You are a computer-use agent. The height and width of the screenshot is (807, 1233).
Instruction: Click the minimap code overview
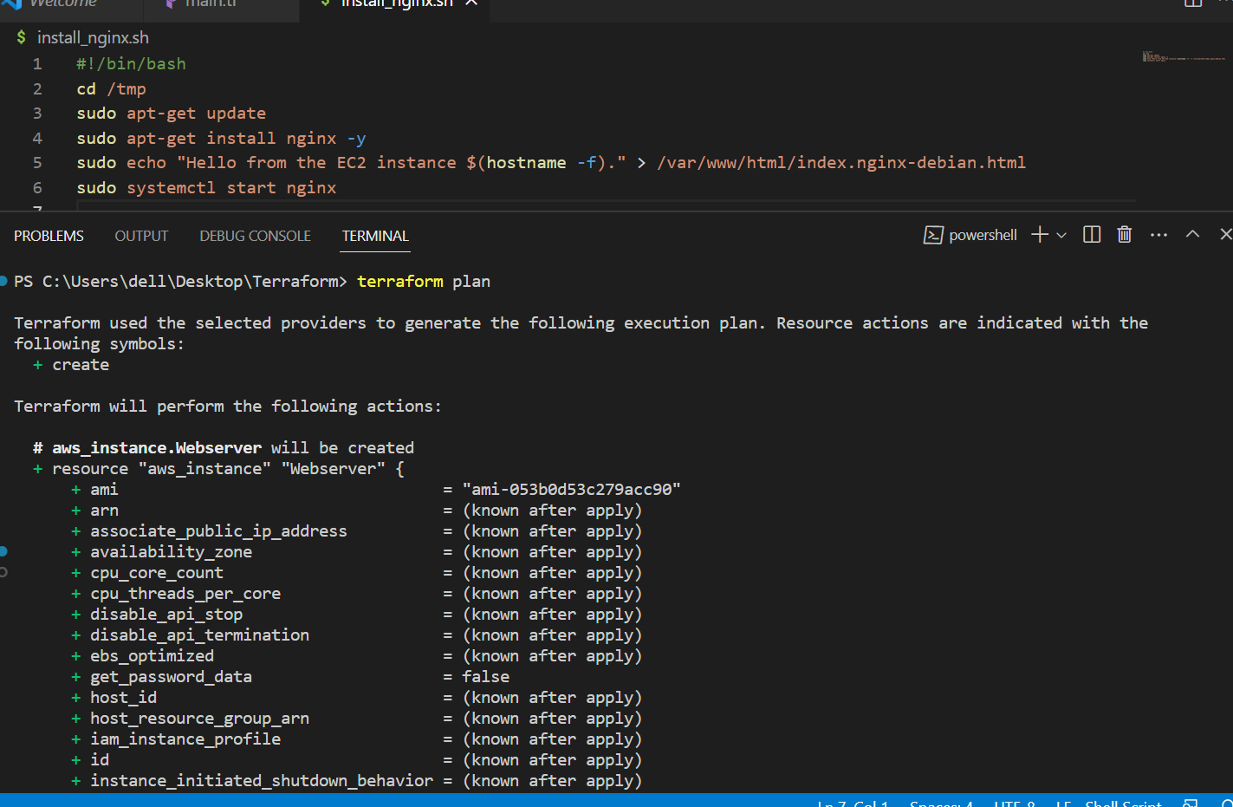click(1183, 57)
